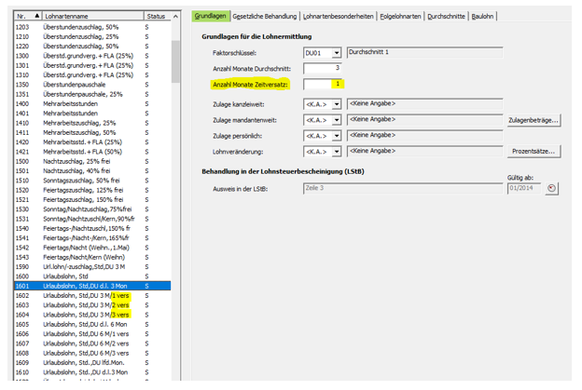Open the Lohnveränderung dropdown
Screen dimensions: 582x390
tap(336, 150)
